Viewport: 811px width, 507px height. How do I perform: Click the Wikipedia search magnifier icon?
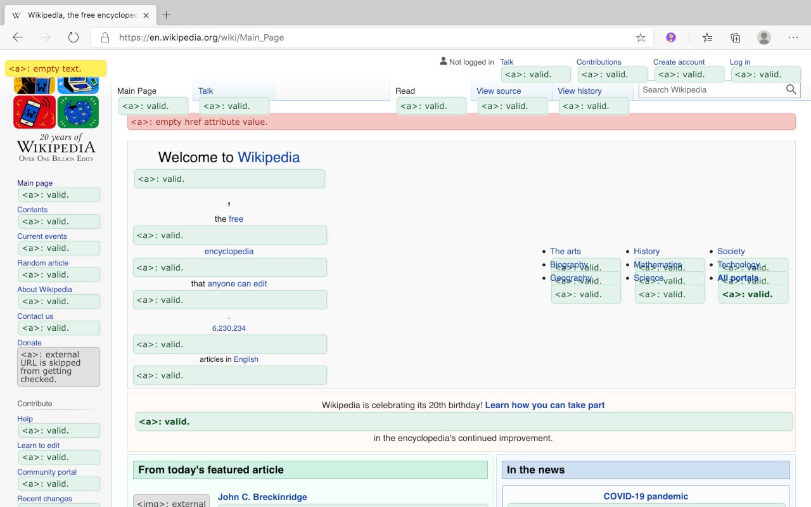(x=791, y=89)
